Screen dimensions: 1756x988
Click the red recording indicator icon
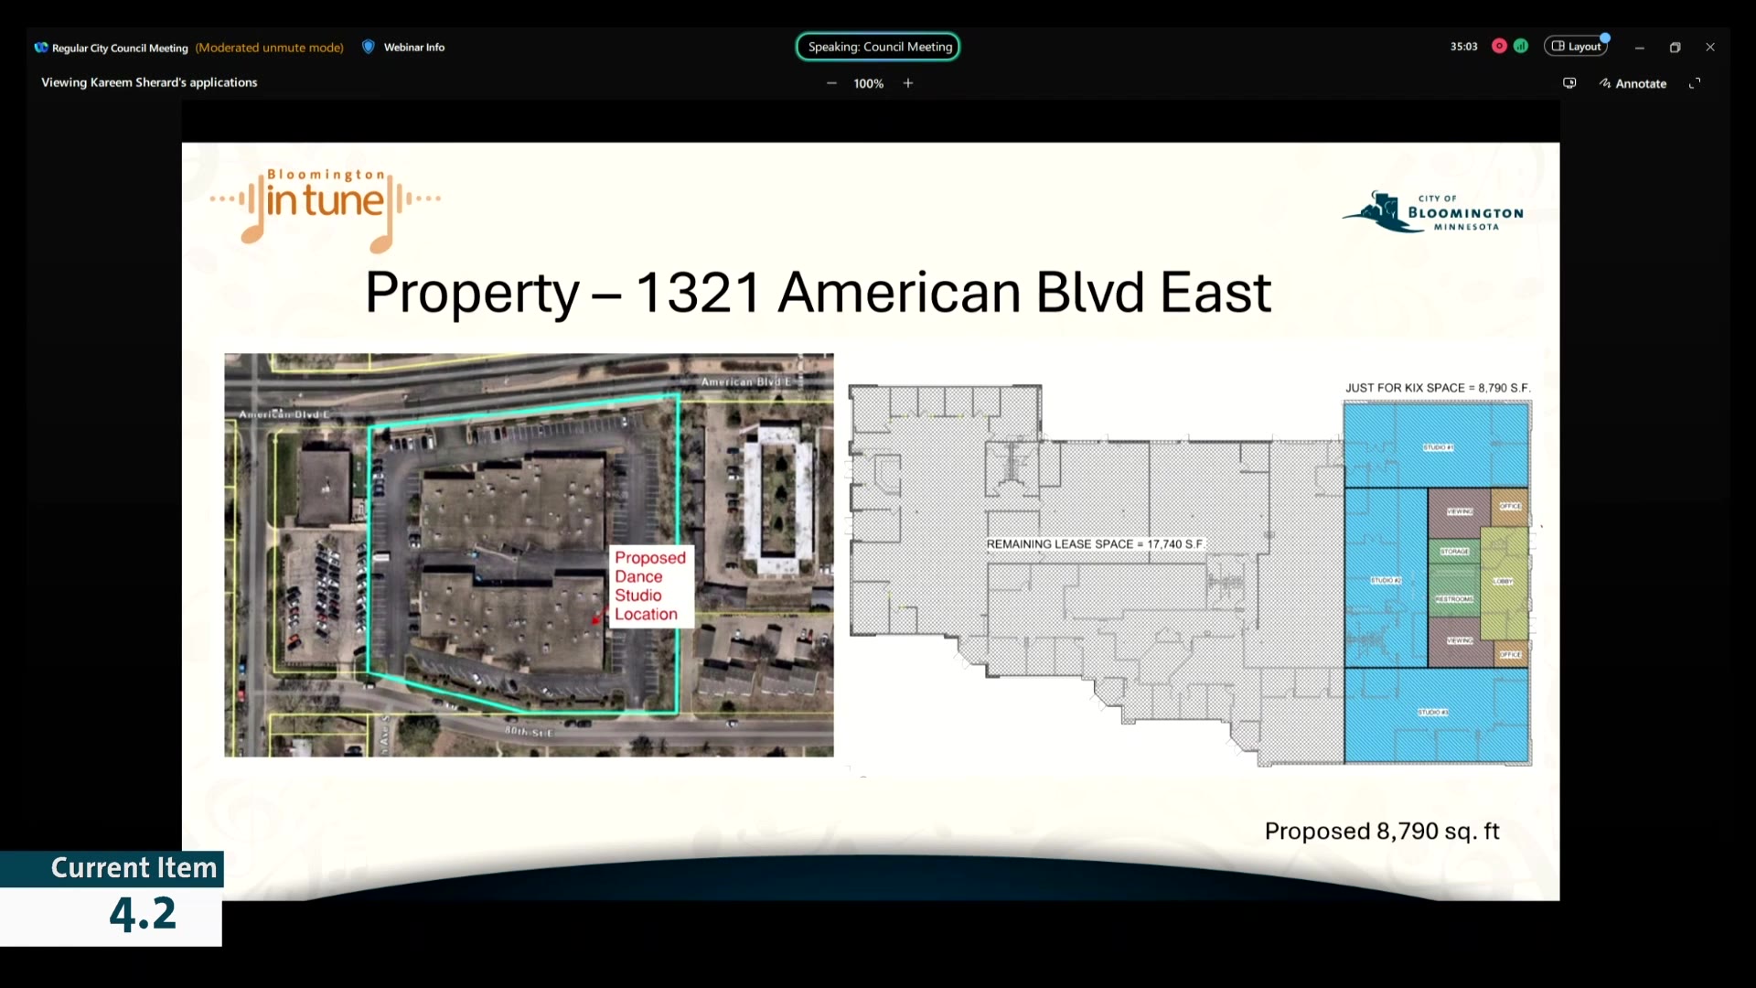click(x=1499, y=46)
